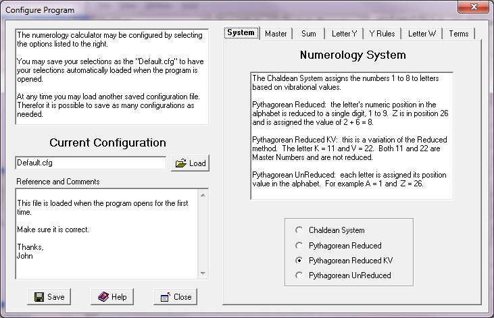Click the 'Reference and Comments' label
This screenshot has height=318, width=494.
(x=58, y=182)
